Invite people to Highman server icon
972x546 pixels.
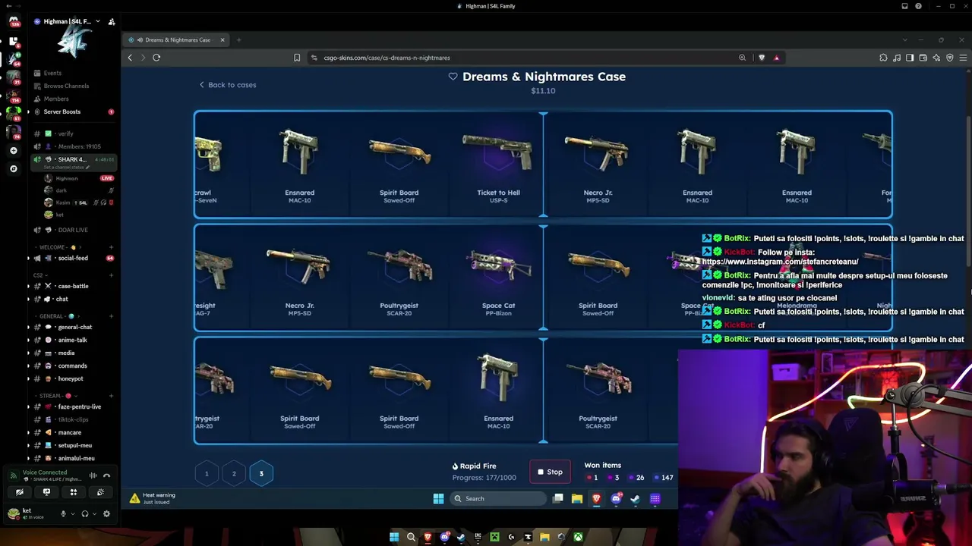112,22
